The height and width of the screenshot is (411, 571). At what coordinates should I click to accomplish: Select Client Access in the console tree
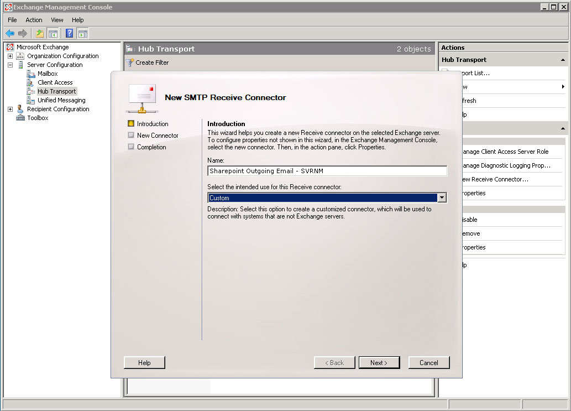(55, 82)
